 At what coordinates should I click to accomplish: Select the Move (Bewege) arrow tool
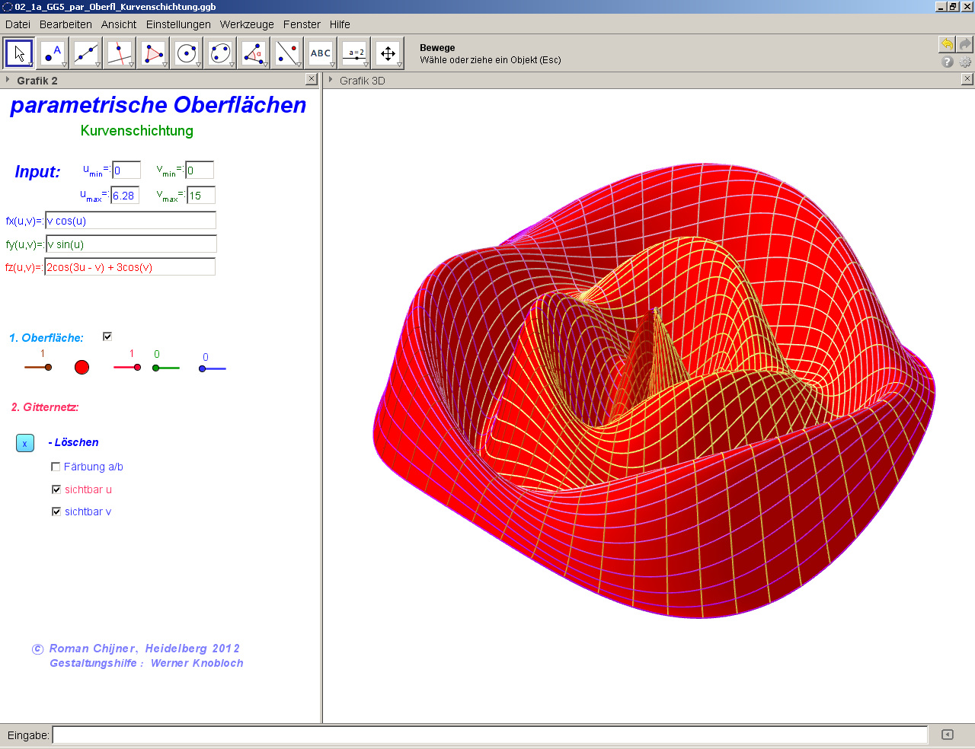[20, 53]
